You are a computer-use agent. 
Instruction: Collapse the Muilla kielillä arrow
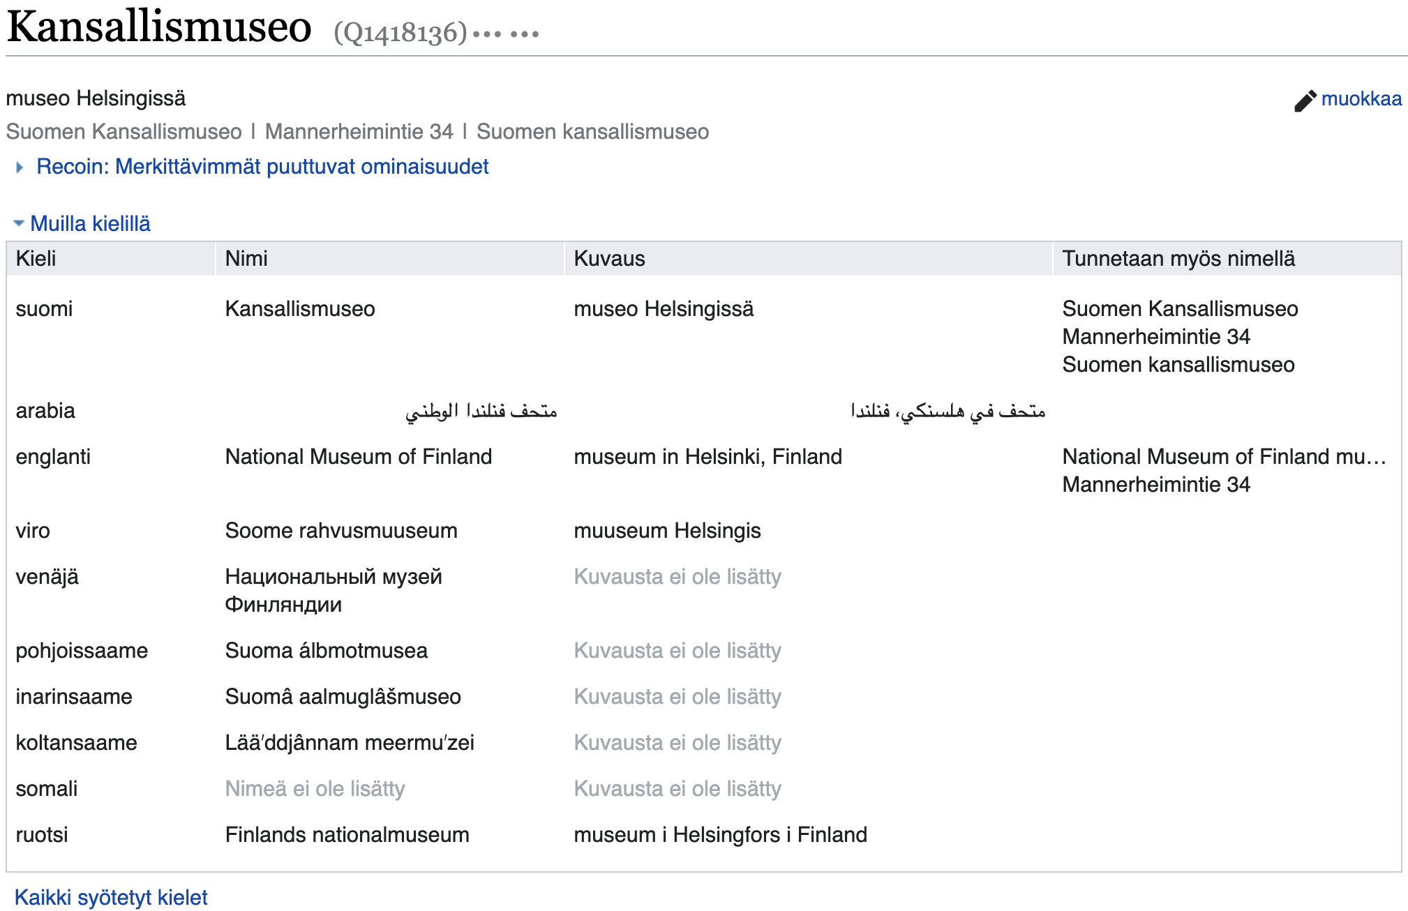(x=19, y=223)
